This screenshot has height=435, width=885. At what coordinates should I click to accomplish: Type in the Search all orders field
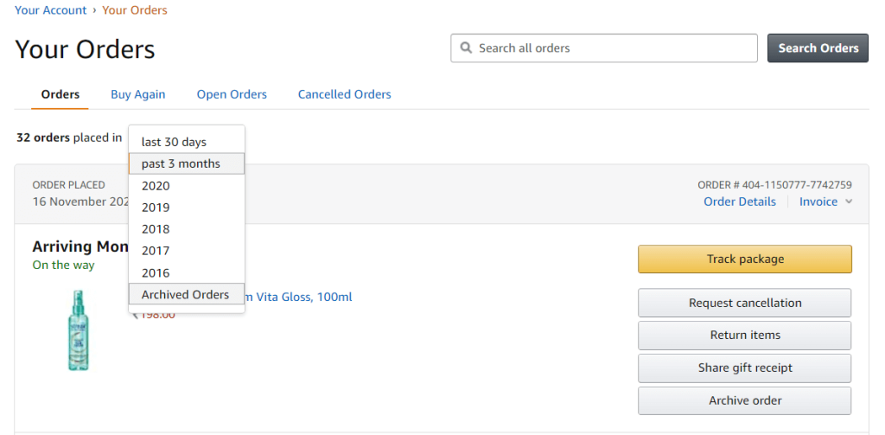point(614,48)
